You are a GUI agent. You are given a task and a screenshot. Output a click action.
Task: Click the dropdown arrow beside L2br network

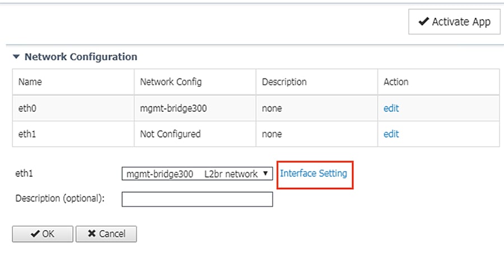coord(265,174)
